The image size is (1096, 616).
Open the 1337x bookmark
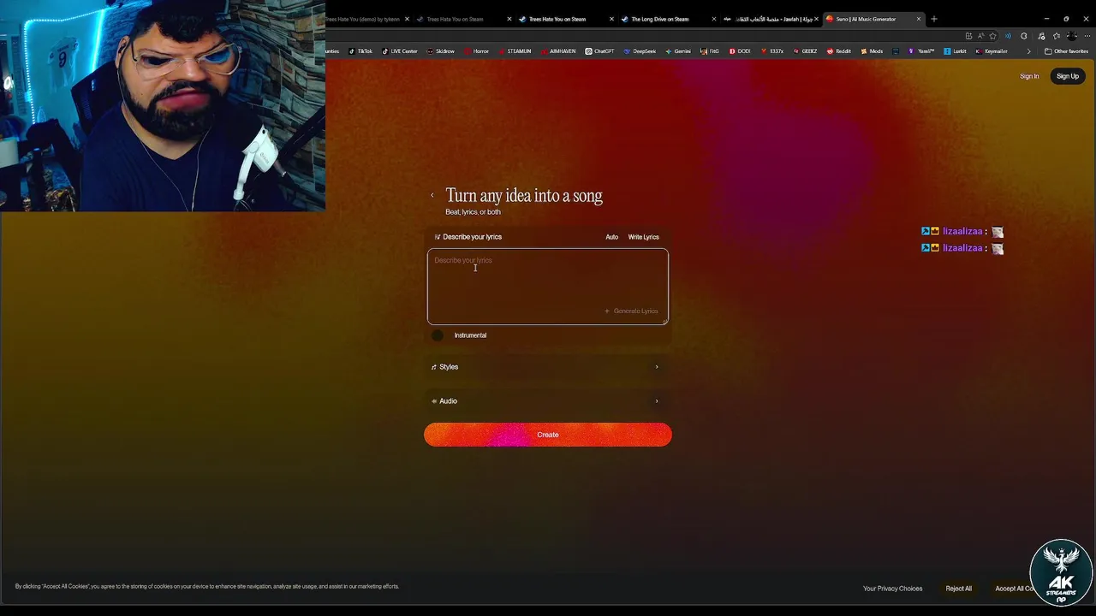[772, 51]
